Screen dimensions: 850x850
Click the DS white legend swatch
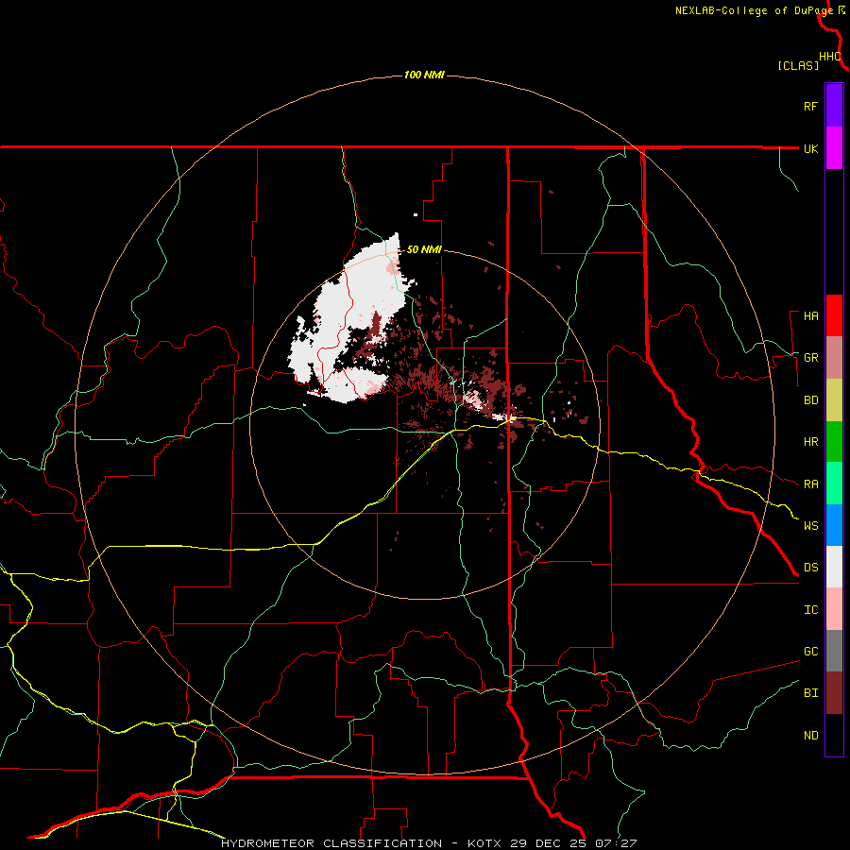(x=834, y=567)
